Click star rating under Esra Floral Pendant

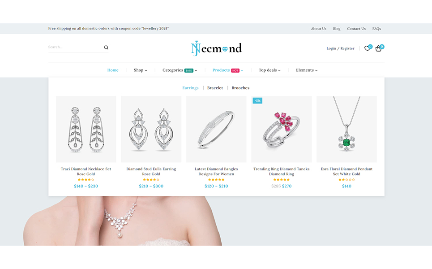(x=346, y=180)
